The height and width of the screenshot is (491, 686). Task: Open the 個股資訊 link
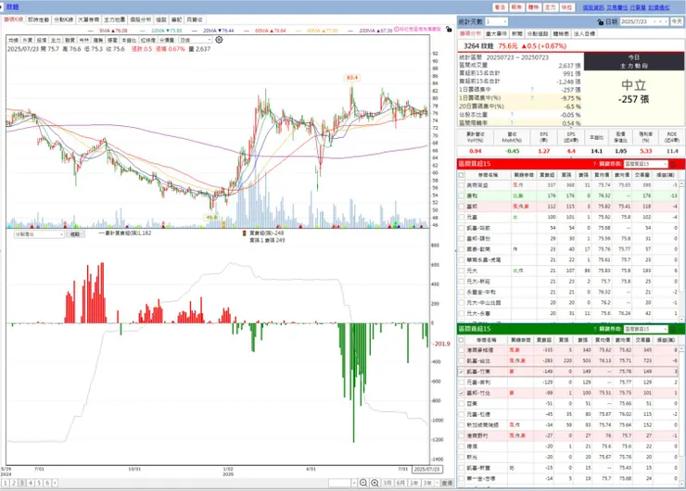[x=593, y=7]
